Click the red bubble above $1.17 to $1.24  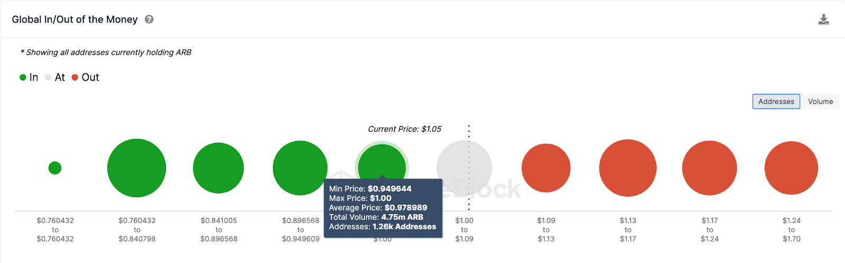(x=709, y=168)
